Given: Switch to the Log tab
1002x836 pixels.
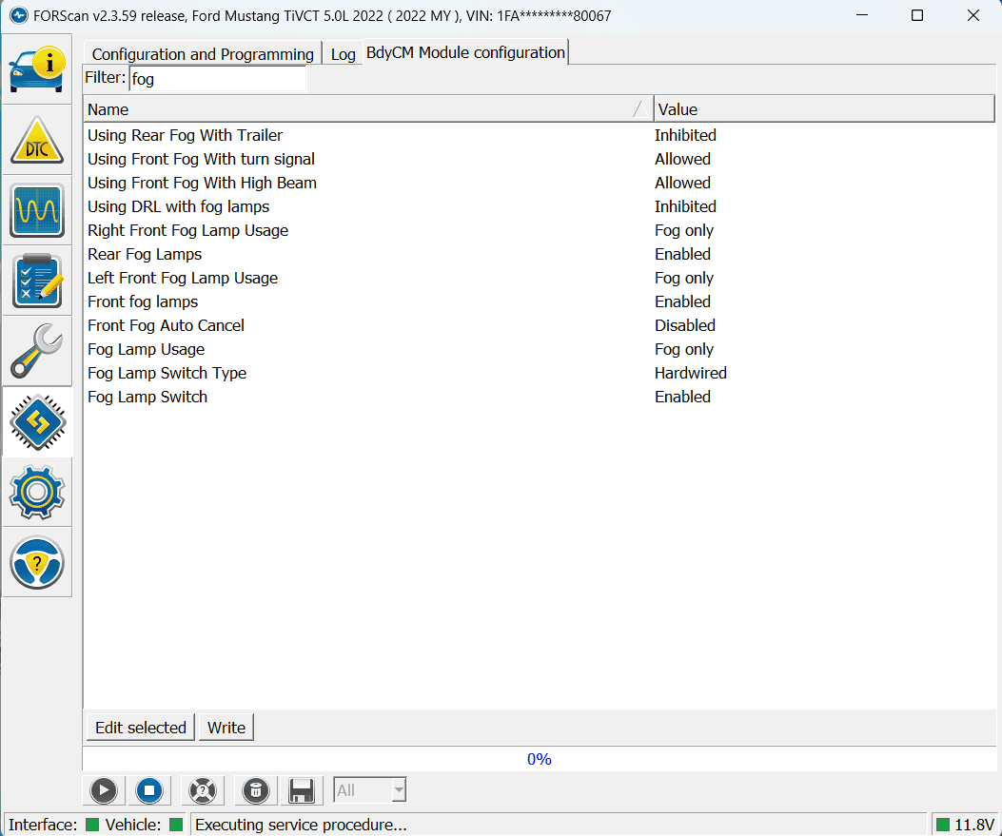Looking at the screenshot, I should [344, 54].
